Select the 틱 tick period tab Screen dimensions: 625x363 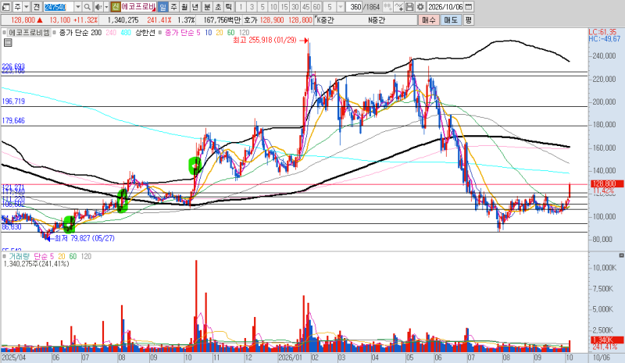coord(229,7)
